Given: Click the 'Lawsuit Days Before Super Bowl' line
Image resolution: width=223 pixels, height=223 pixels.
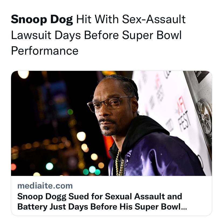Looking at the screenshot, I should coord(96,35).
